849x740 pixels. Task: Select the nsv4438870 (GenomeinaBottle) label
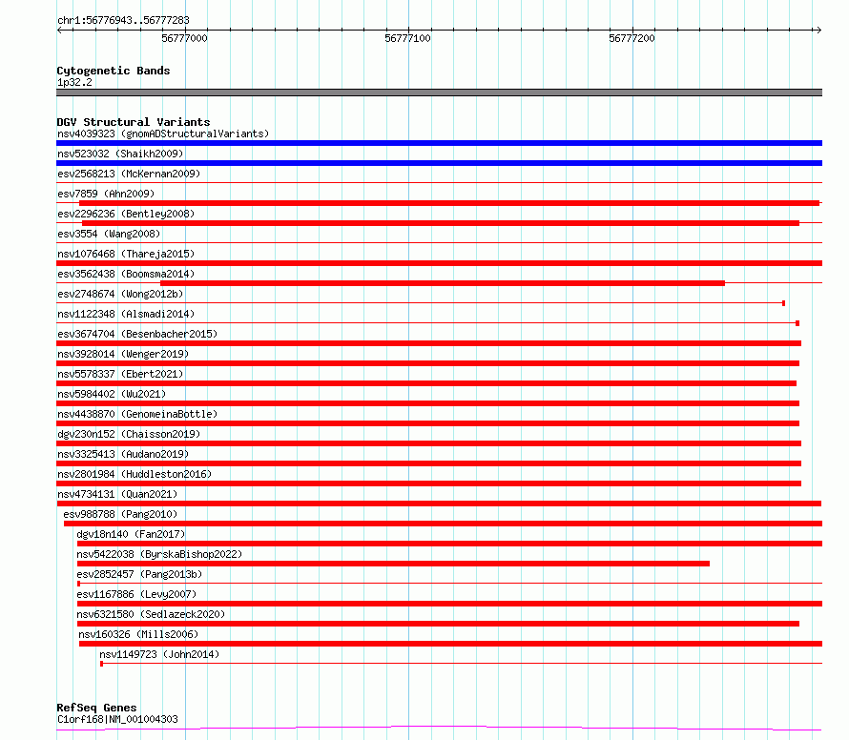pyautogui.click(x=137, y=414)
